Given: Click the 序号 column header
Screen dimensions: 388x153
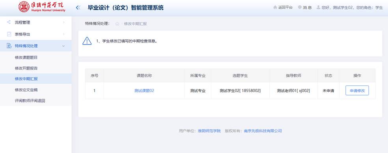Looking at the screenshot, I should click(x=94, y=76).
